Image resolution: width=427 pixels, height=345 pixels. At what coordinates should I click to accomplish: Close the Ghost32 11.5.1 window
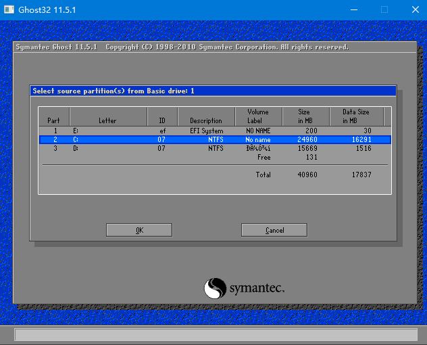(413, 9)
